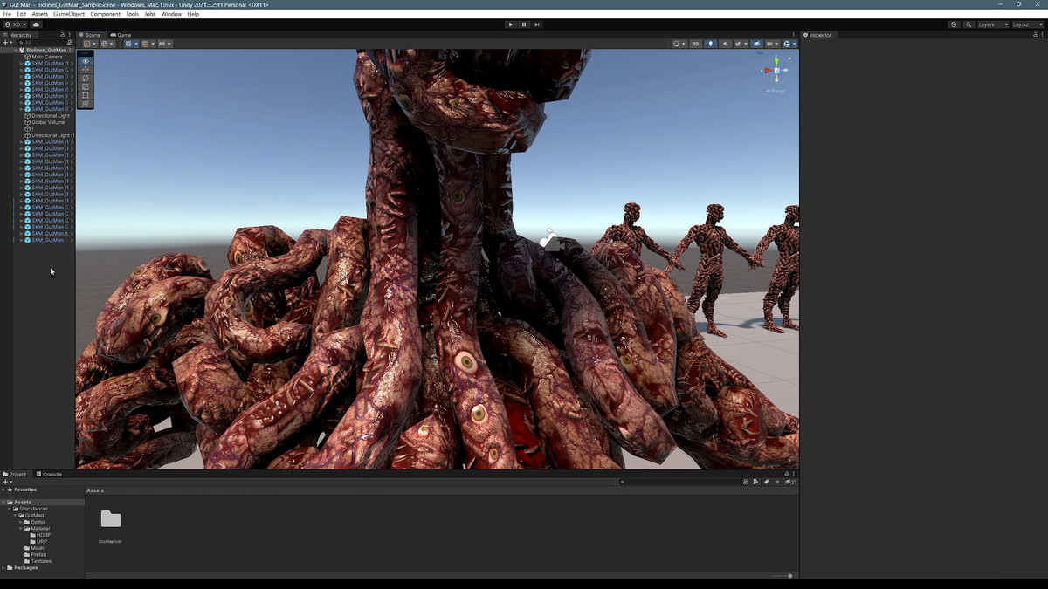Open the Stocklancer folder thumbnail
The image size is (1048, 589).
111,520
